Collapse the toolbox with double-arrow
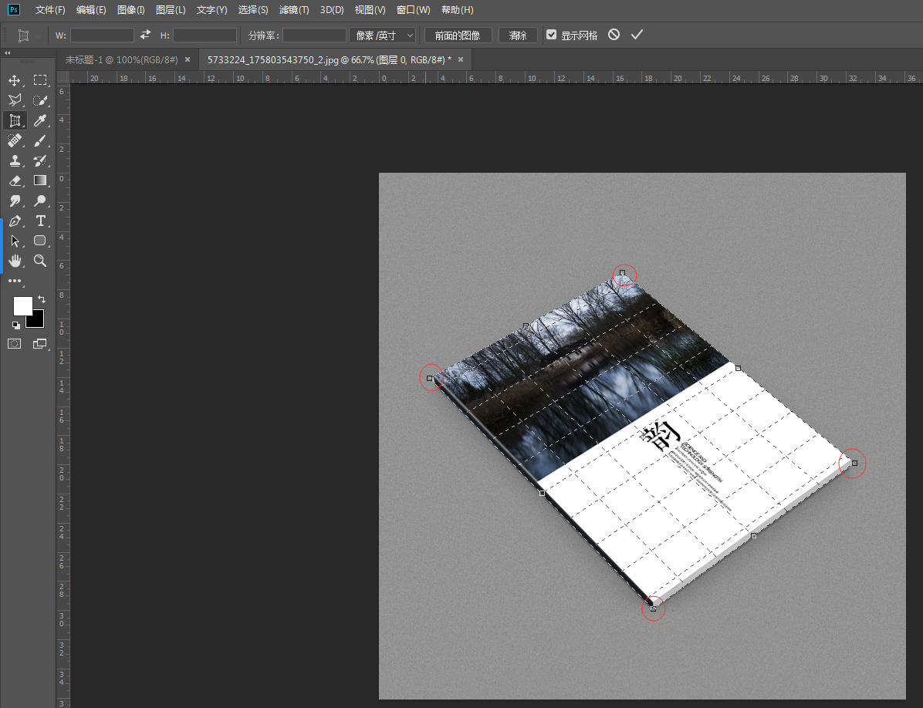This screenshot has width=923, height=708. pyautogui.click(x=8, y=53)
